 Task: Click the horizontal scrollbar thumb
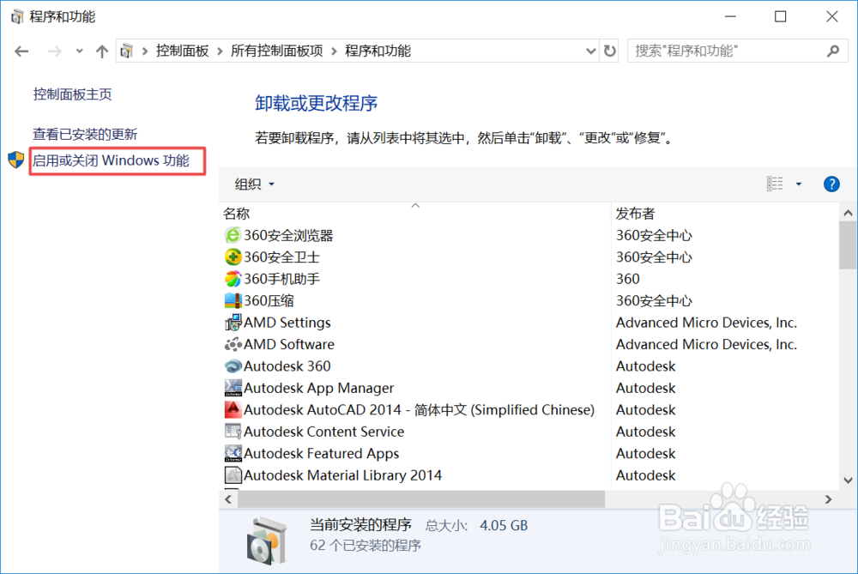click(x=420, y=499)
